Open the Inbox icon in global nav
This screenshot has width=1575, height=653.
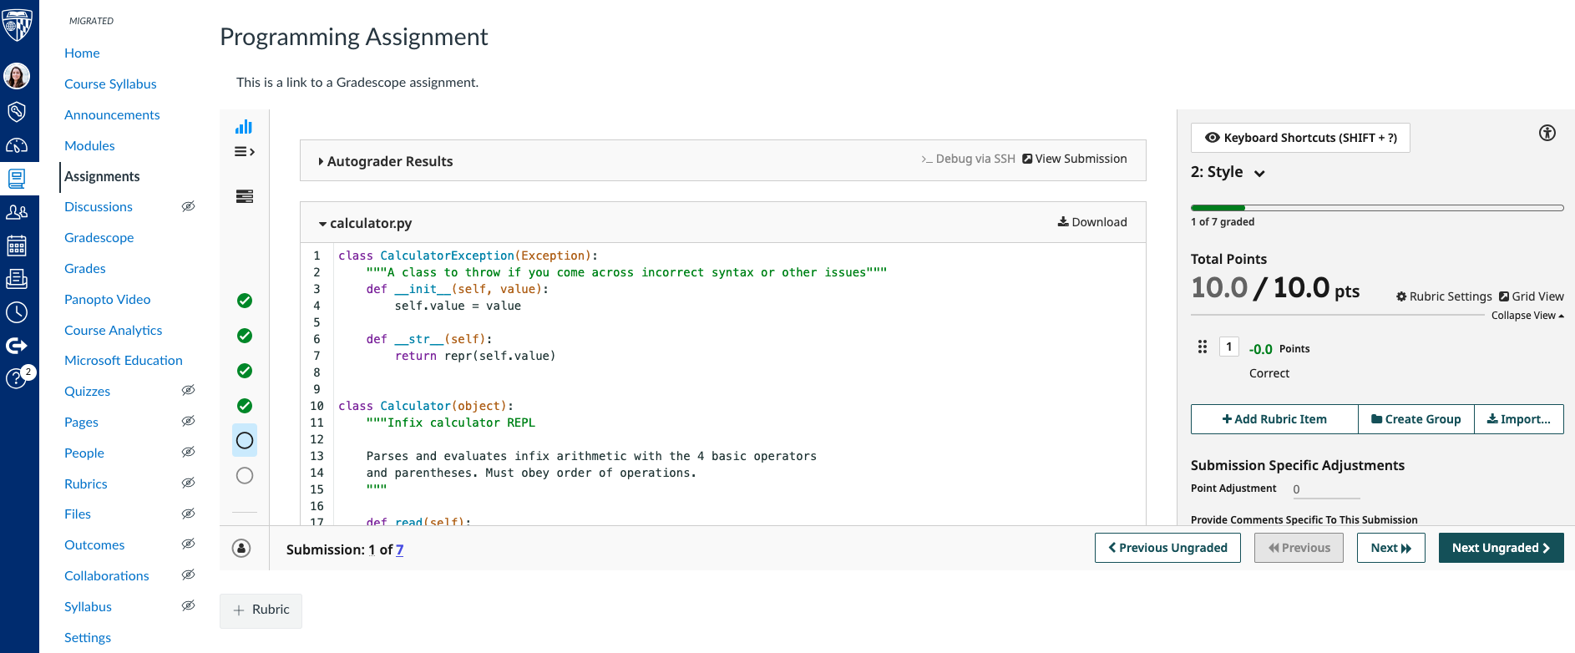pyautogui.click(x=17, y=279)
